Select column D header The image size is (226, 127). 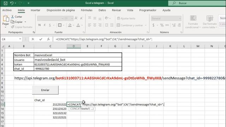point(74,46)
